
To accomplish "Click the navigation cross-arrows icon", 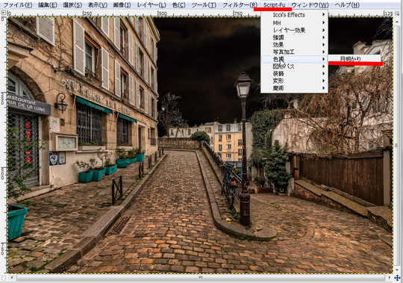I will [x=397, y=278].
